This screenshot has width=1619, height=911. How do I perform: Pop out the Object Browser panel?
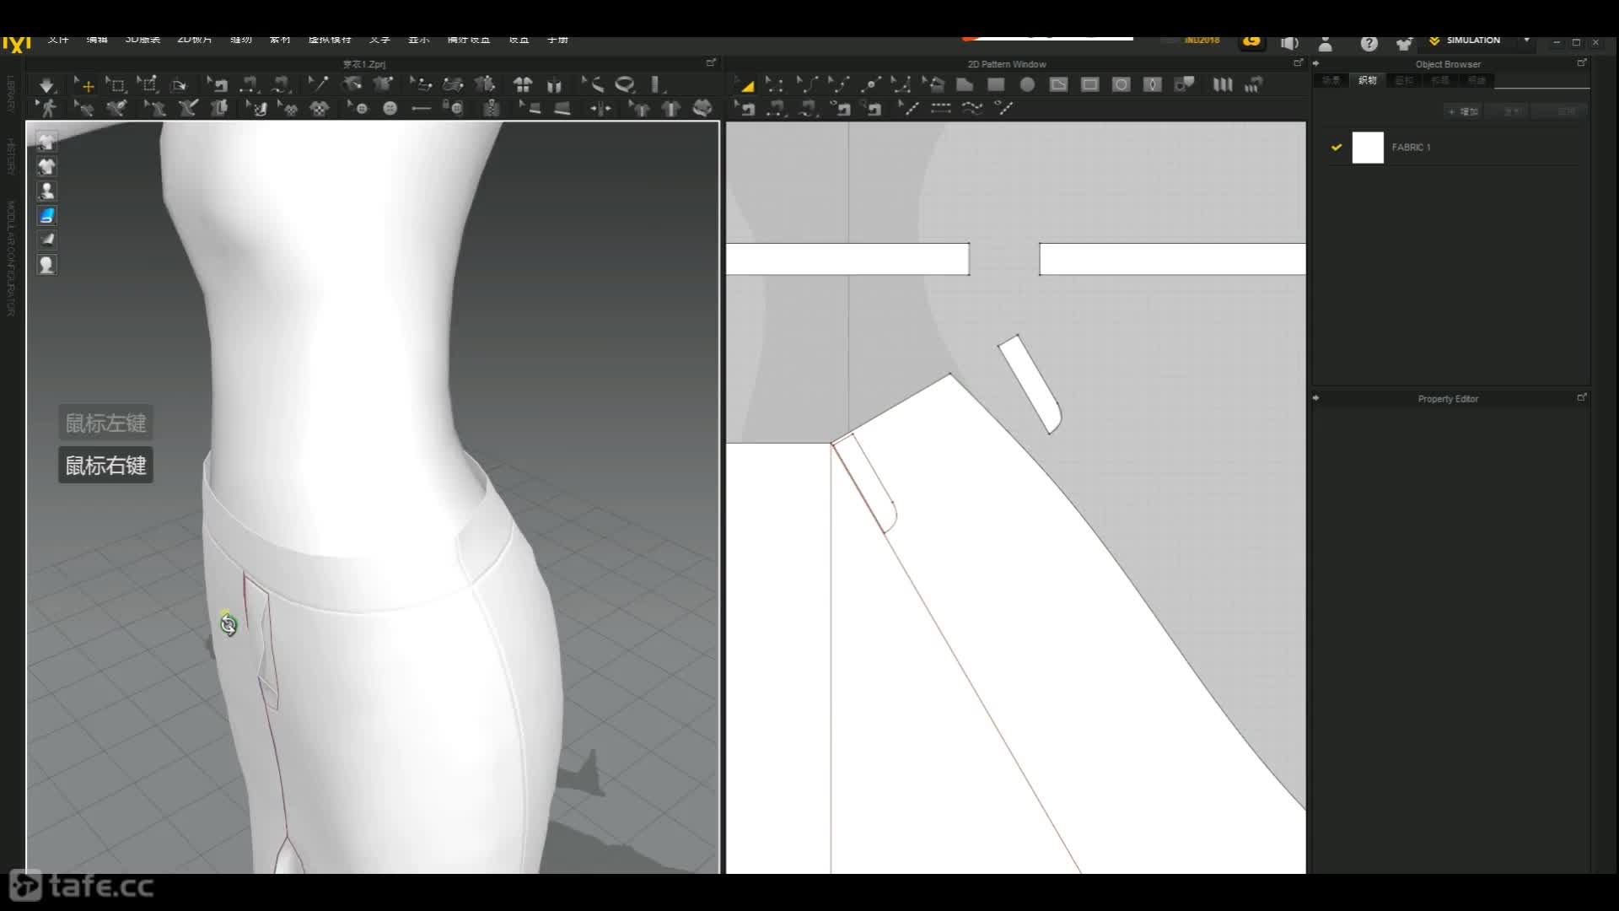point(1582,63)
